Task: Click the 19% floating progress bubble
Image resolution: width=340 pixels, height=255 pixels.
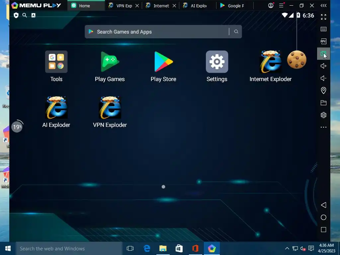Action: point(17,127)
